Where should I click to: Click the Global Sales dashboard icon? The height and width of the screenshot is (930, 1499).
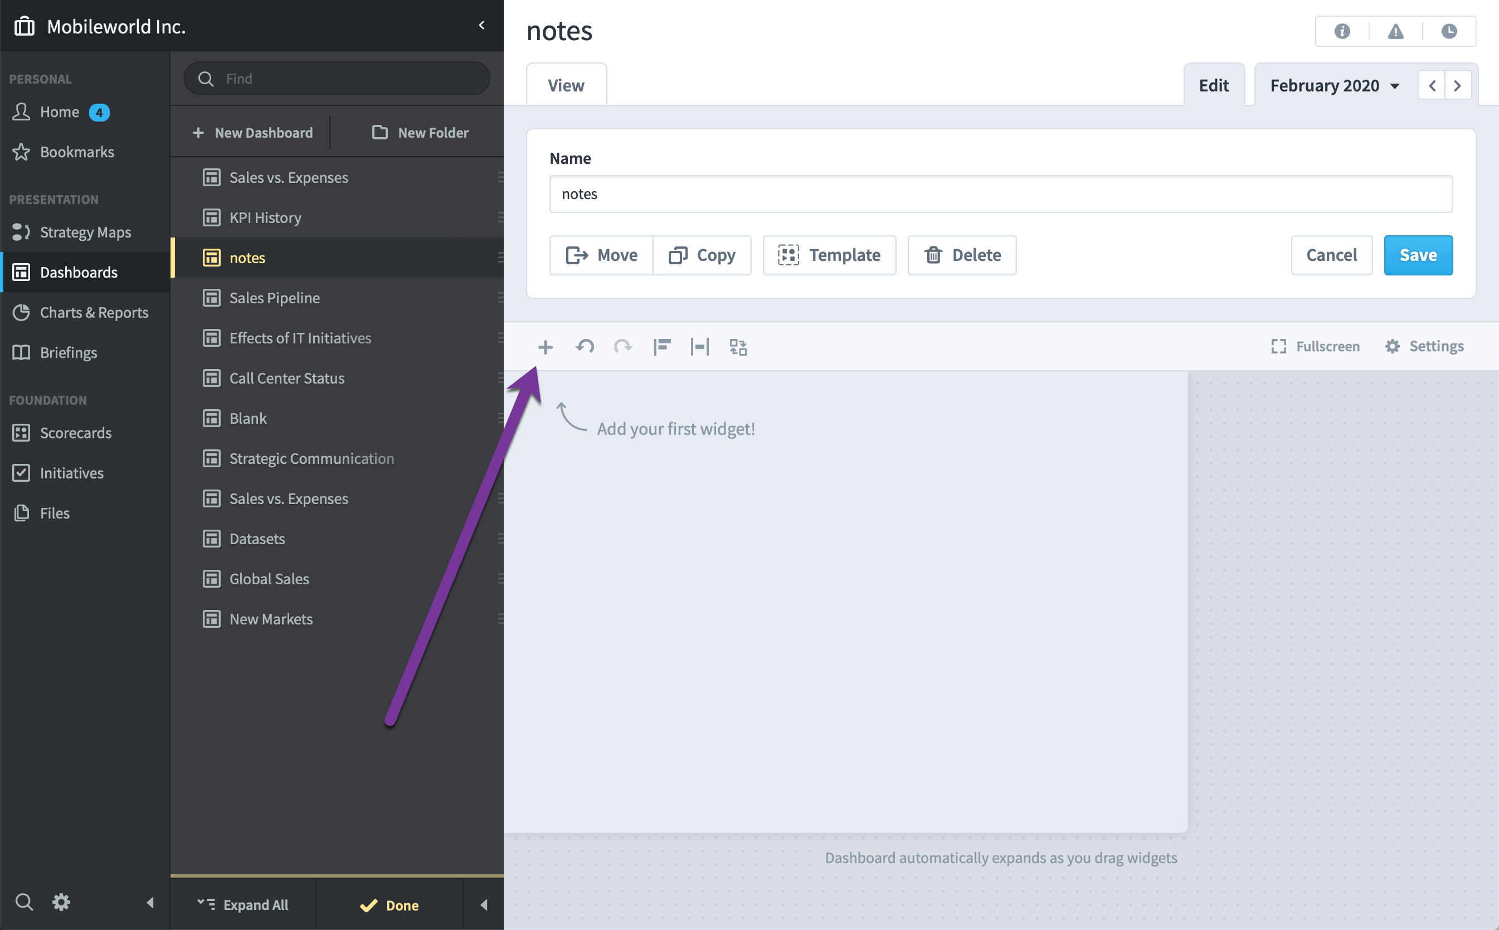pos(211,579)
